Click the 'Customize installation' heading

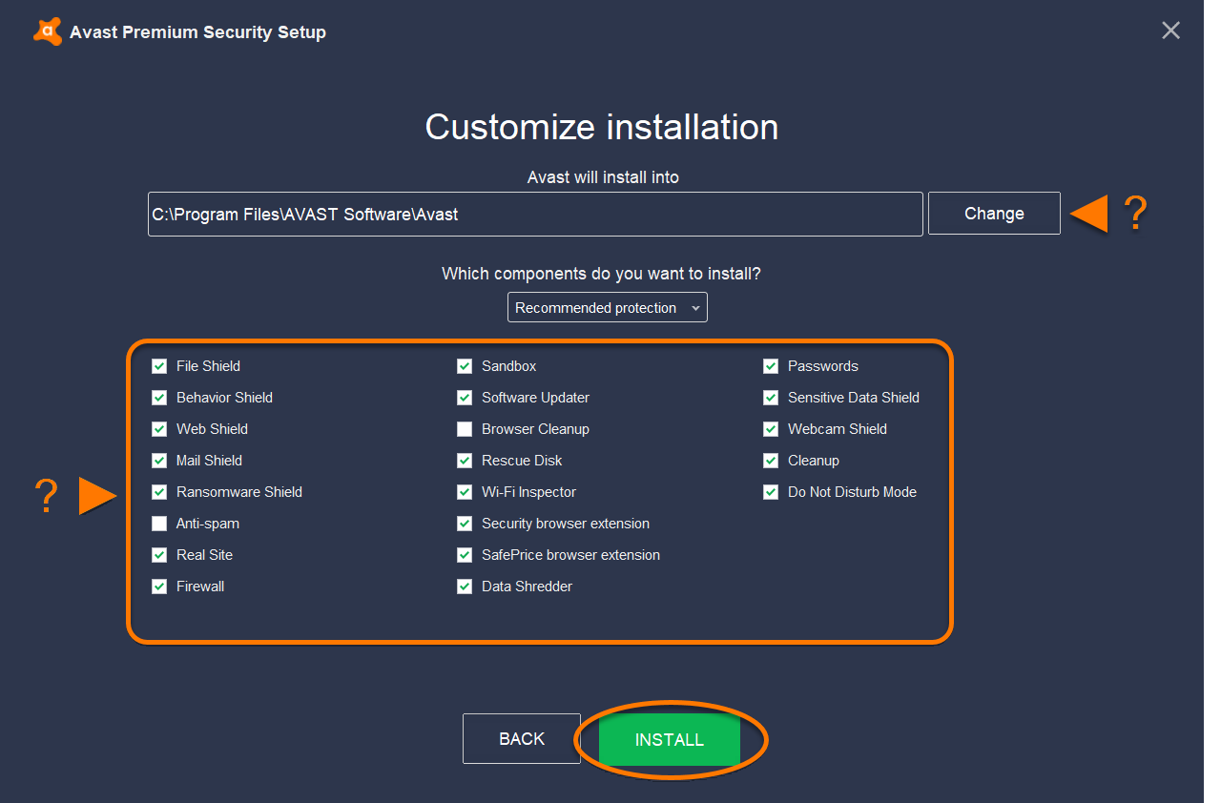point(602,127)
